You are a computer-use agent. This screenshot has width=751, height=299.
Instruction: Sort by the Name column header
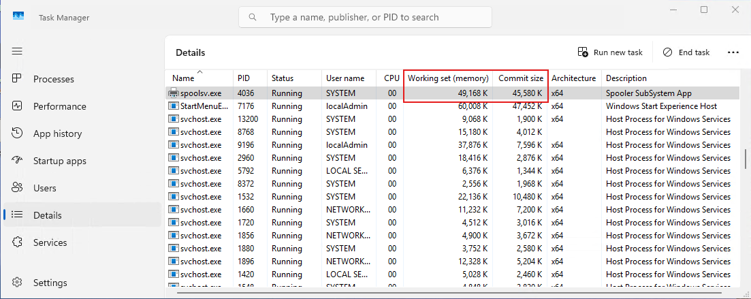tap(199, 78)
